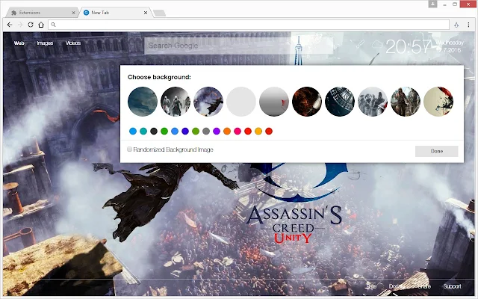This screenshot has height=299, width=478.
Task: Go back with the browser back arrow
Action: click(x=10, y=25)
